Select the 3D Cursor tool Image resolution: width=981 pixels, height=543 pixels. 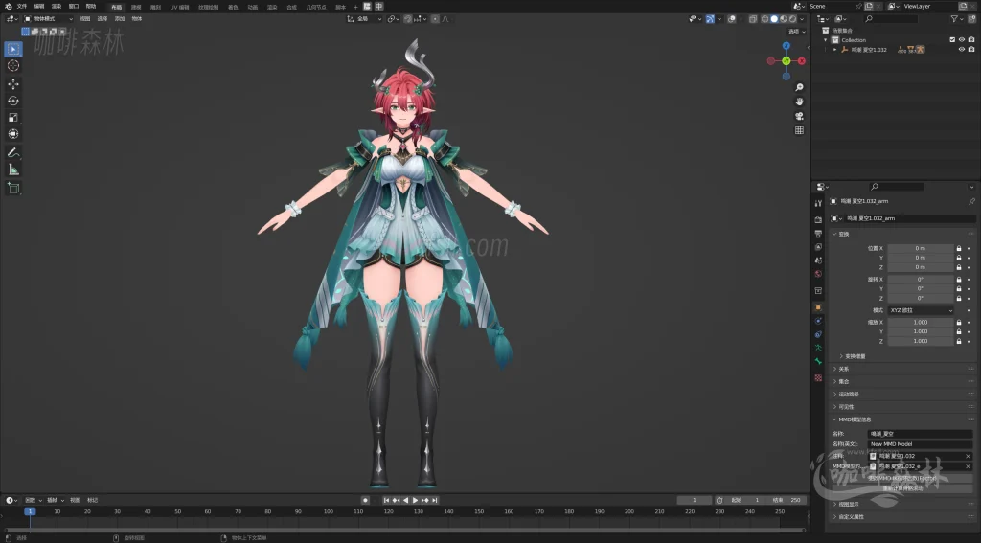click(13, 66)
